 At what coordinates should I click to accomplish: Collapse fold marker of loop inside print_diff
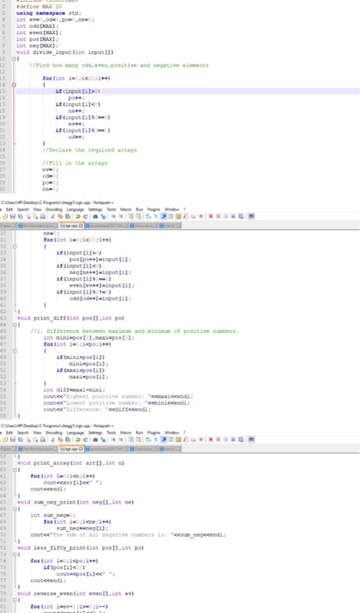[x=15, y=350]
